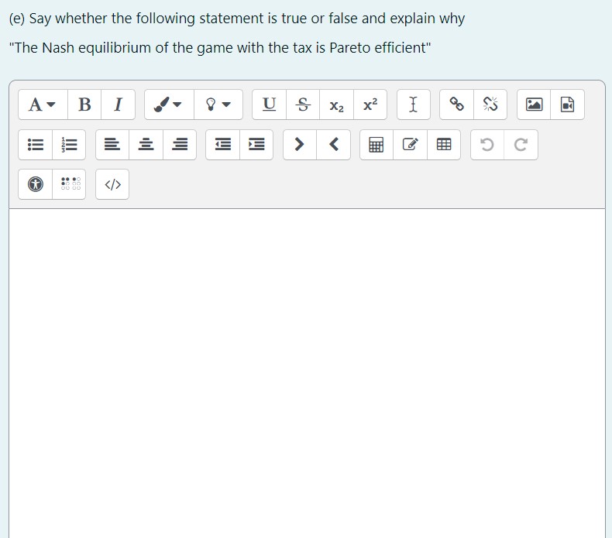Remove link with the broken chain icon
The width and height of the screenshot is (612, 538).
click(490, 105)
